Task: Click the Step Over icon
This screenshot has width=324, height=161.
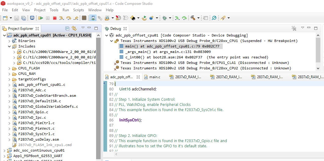Action: 69,18
